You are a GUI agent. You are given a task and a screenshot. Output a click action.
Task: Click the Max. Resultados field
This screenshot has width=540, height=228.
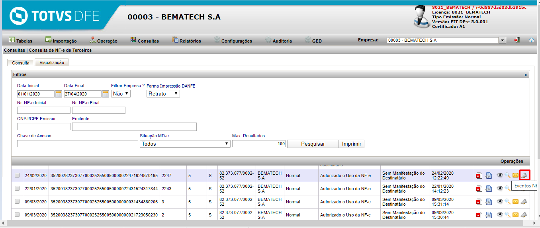[259, 144]
